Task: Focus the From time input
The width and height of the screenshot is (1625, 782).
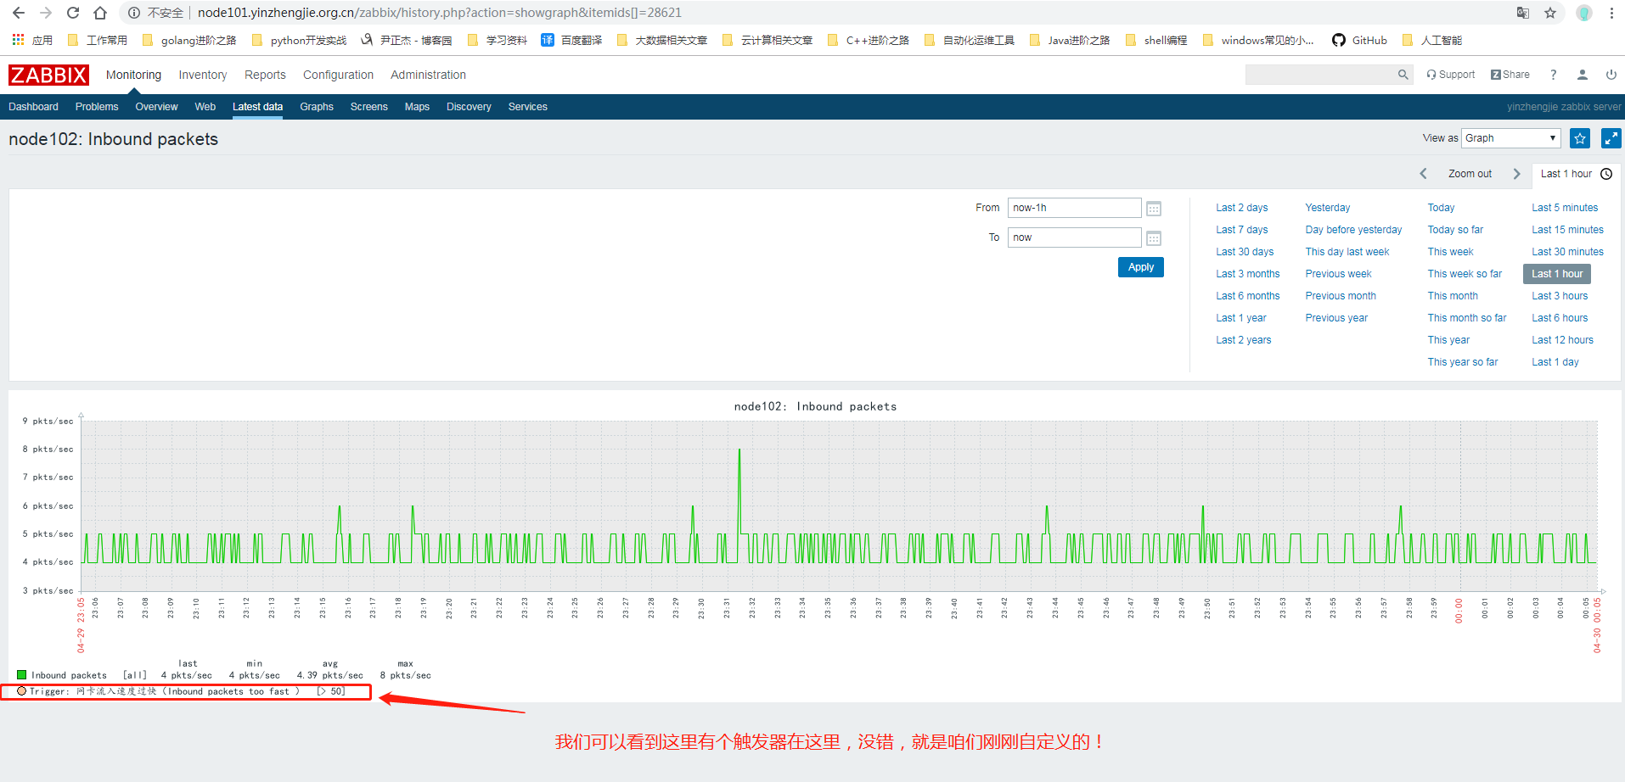Action: coord(1074,208)
